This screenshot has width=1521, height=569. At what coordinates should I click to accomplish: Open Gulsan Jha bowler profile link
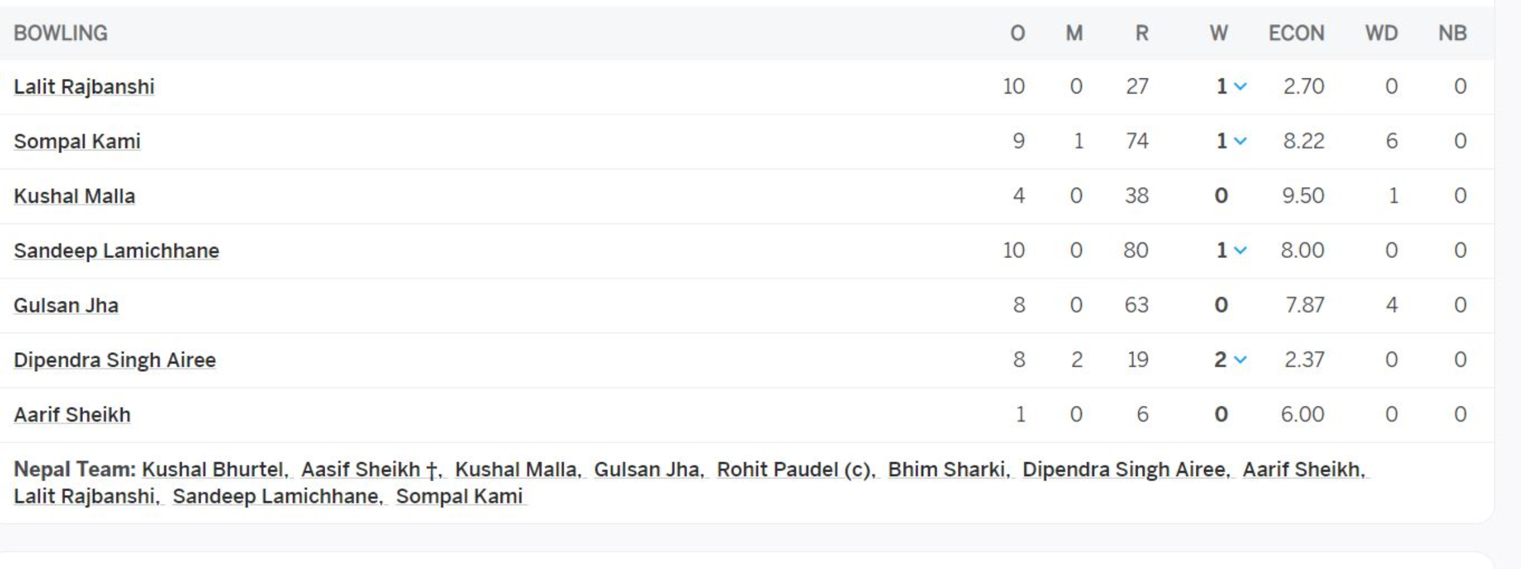66,305
